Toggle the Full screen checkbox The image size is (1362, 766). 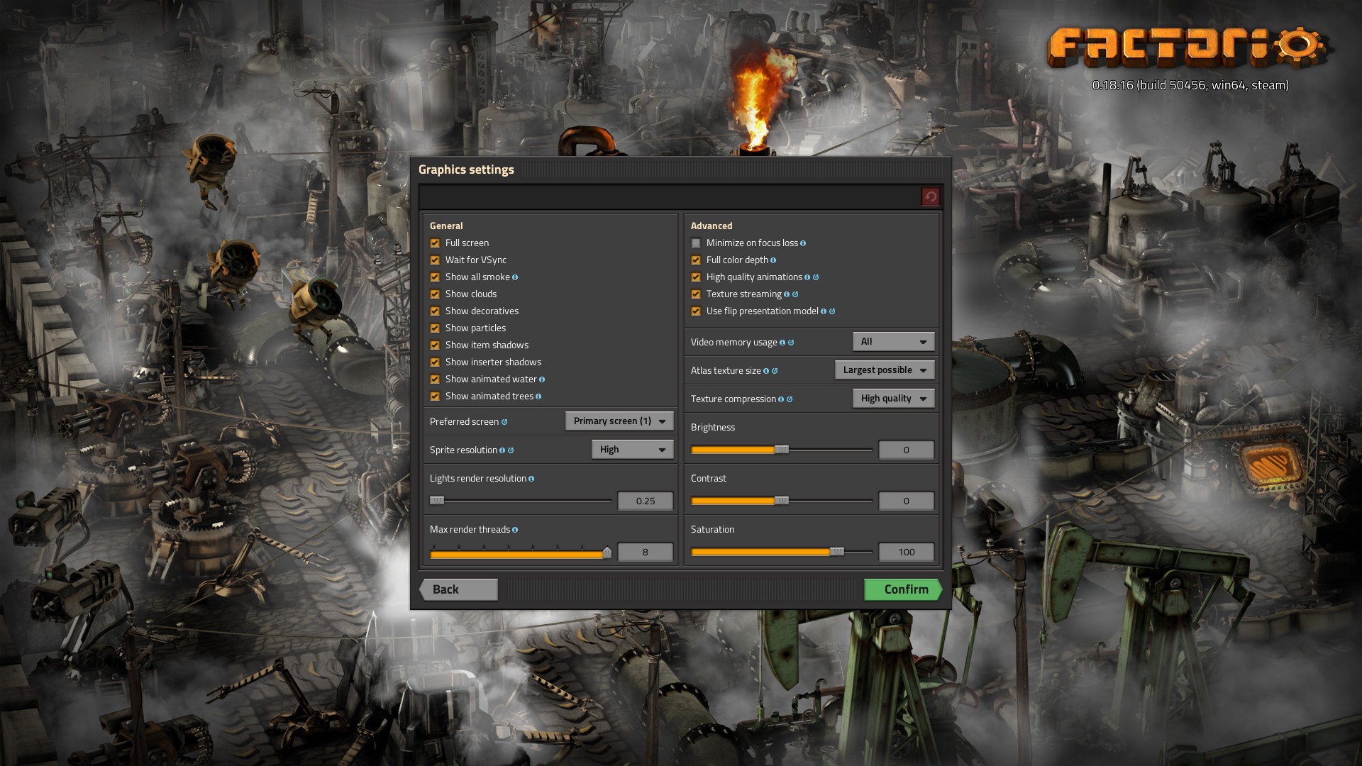(x=434, y=243)
